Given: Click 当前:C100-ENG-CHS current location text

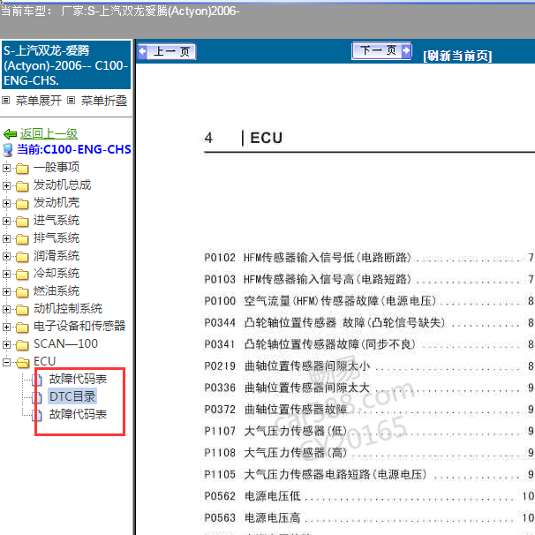Looking at the screenshot, I should (74, 149).
